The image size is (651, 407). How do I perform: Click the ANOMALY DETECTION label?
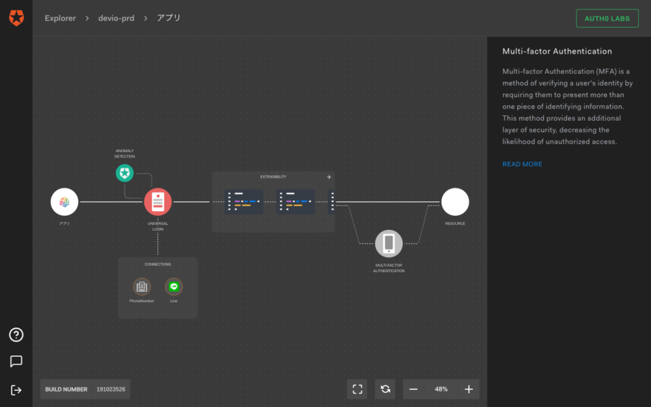pyautogui.click(x=125, y=154)
